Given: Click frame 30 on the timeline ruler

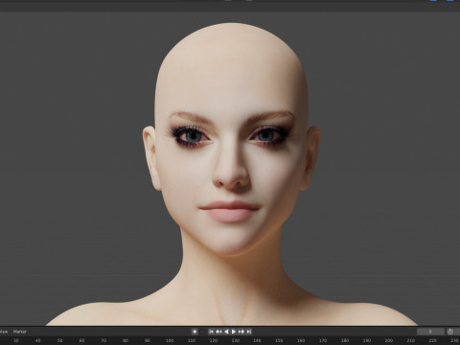Looking at the screenshot, I should click(16, 341).
